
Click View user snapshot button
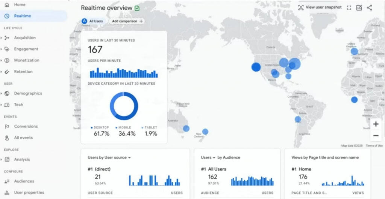320,7
